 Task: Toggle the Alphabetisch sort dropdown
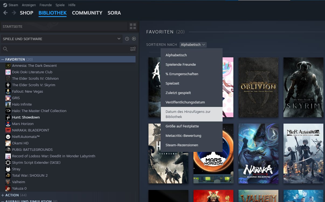tap(193, 45)
